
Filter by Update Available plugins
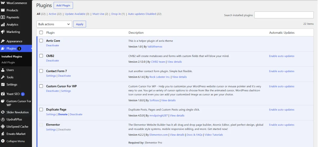point(75,14)
